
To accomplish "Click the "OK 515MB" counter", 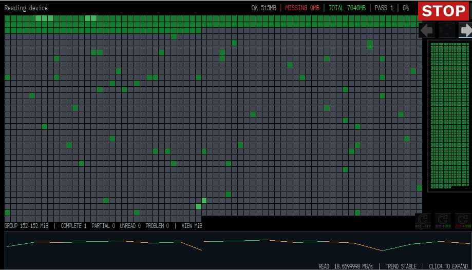I will 263,8.
